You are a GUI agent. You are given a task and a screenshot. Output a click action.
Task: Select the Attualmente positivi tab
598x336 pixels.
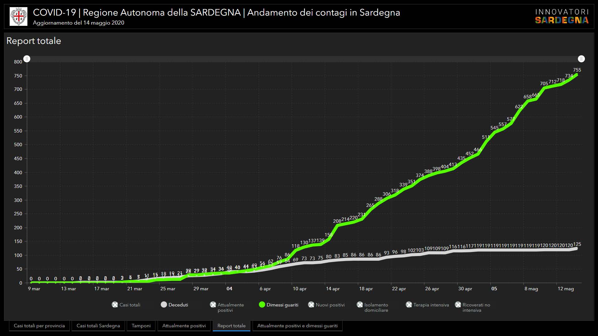pos(184,326)
